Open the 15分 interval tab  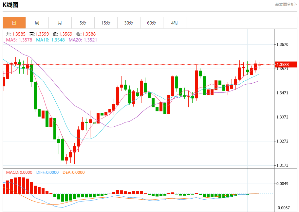[106, 23]
